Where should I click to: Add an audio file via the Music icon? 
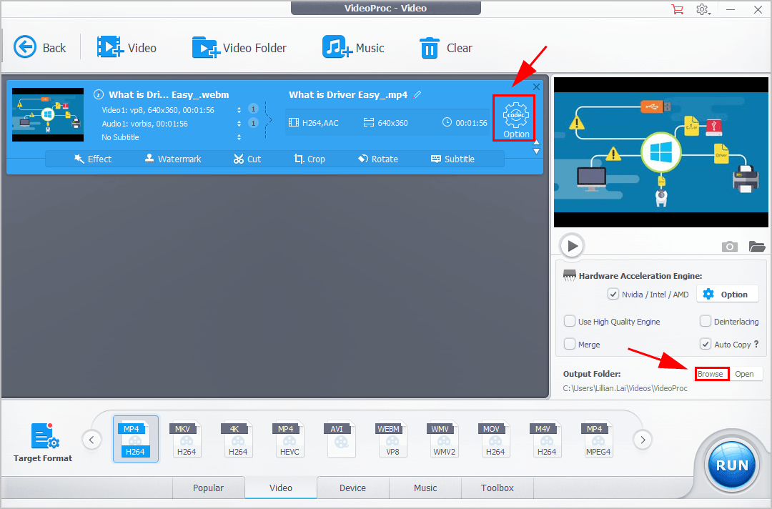coord(354,47)
